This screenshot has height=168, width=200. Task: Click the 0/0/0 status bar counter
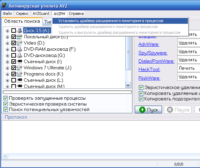point(179,164)
